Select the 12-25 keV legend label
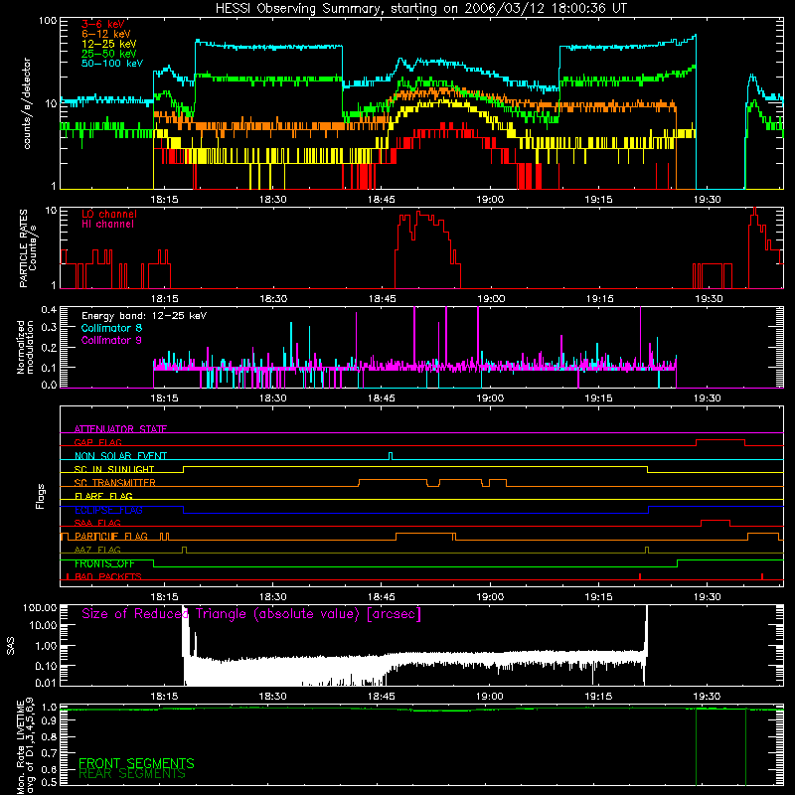 click(x=109, y=44)
